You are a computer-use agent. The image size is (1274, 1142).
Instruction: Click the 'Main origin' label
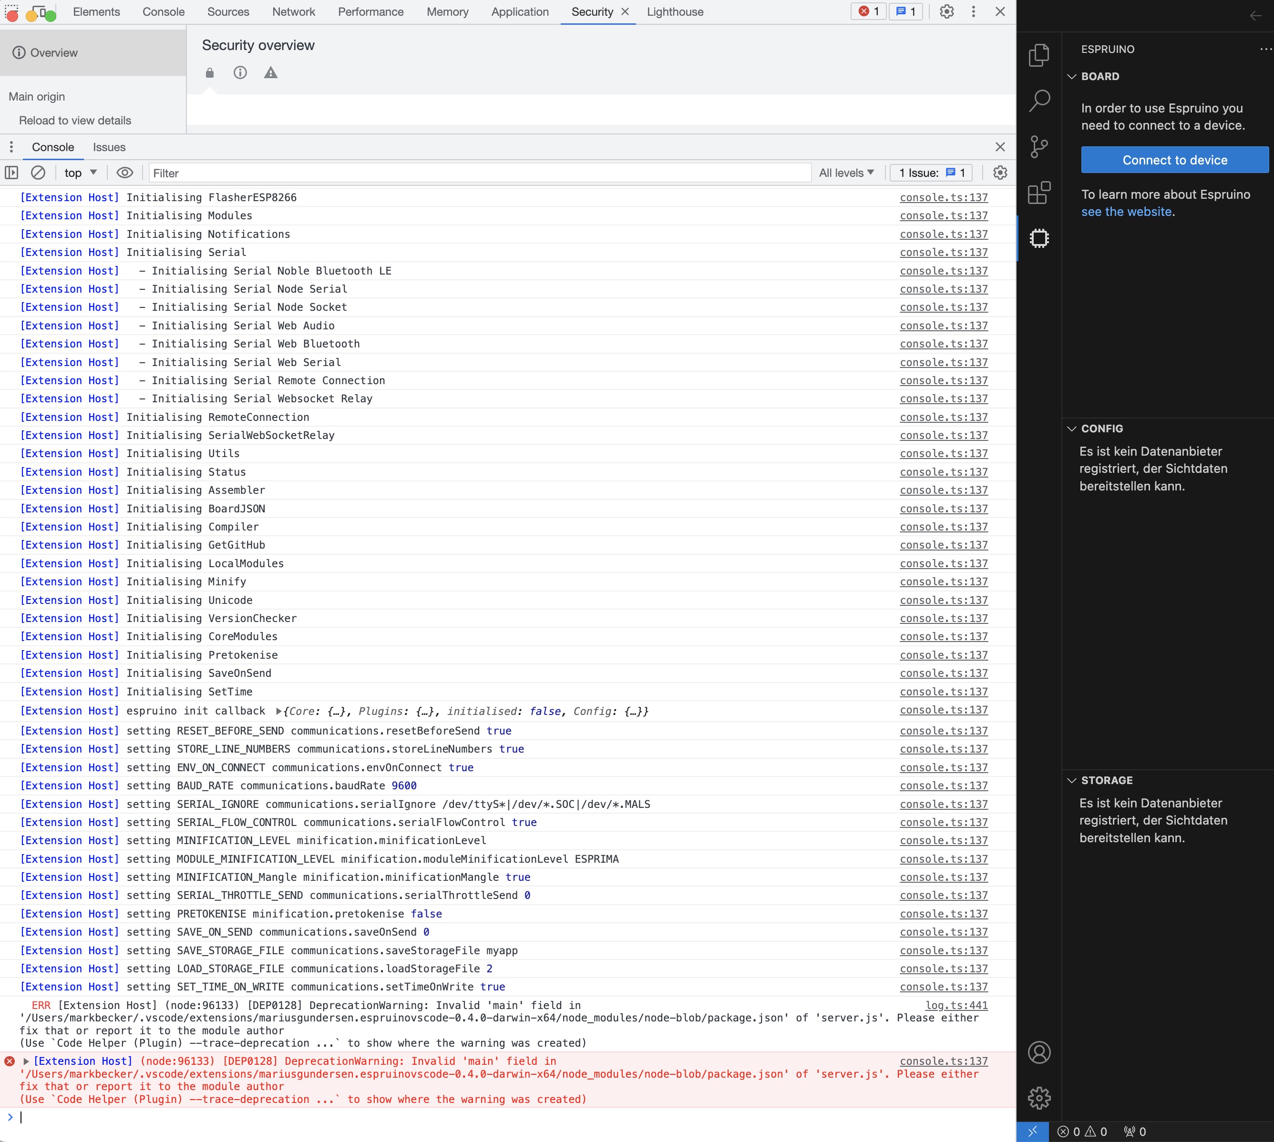coord(37,97)
